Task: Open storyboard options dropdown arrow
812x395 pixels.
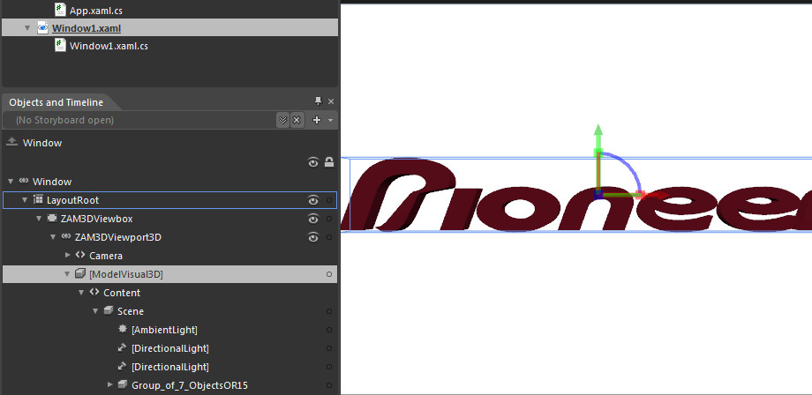Action: tap(330, 121)
